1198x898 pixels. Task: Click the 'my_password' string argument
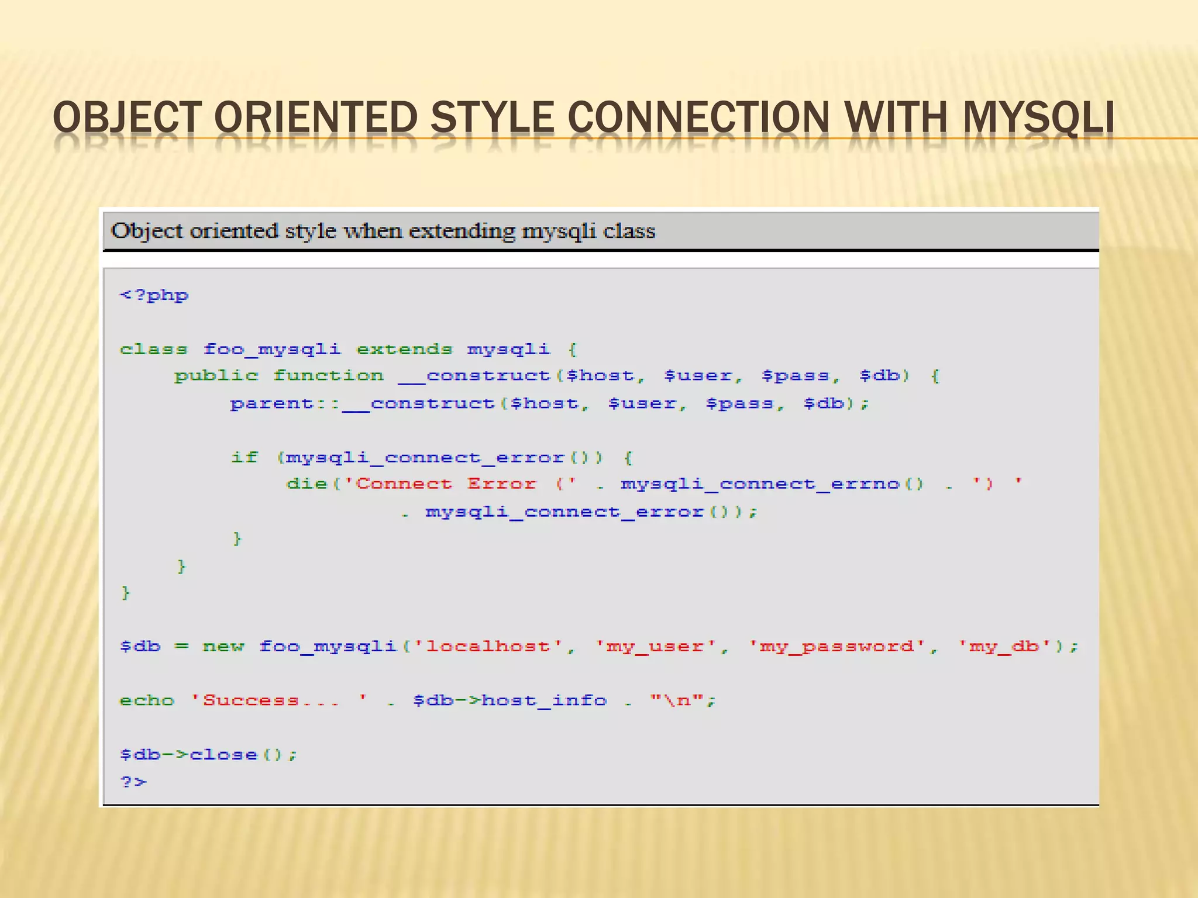click(x=836, y=647)
